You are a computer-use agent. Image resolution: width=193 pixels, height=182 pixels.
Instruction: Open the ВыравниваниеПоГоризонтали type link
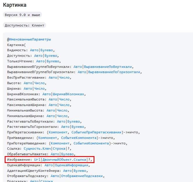114,72
